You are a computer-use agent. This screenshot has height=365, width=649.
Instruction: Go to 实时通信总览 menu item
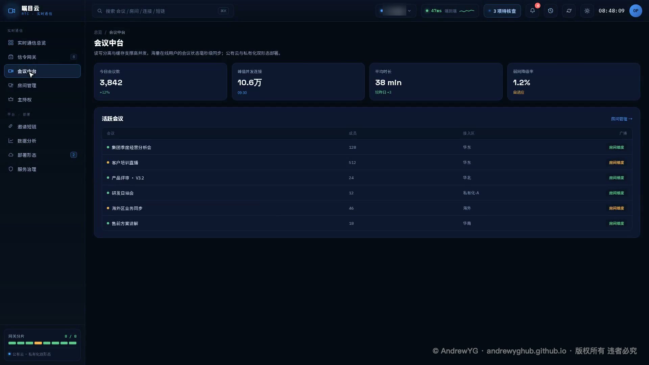42,43
